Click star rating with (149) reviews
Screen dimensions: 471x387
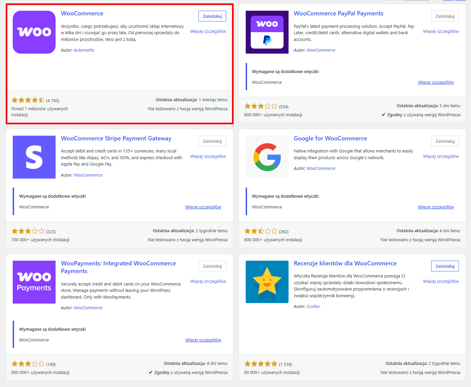coord(28,364)
